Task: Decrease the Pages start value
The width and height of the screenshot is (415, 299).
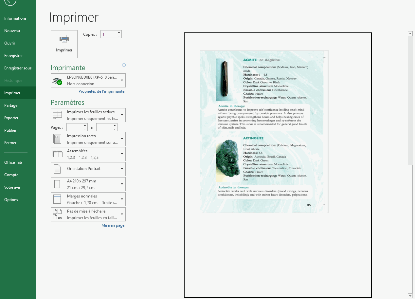Action: point(85,129)
